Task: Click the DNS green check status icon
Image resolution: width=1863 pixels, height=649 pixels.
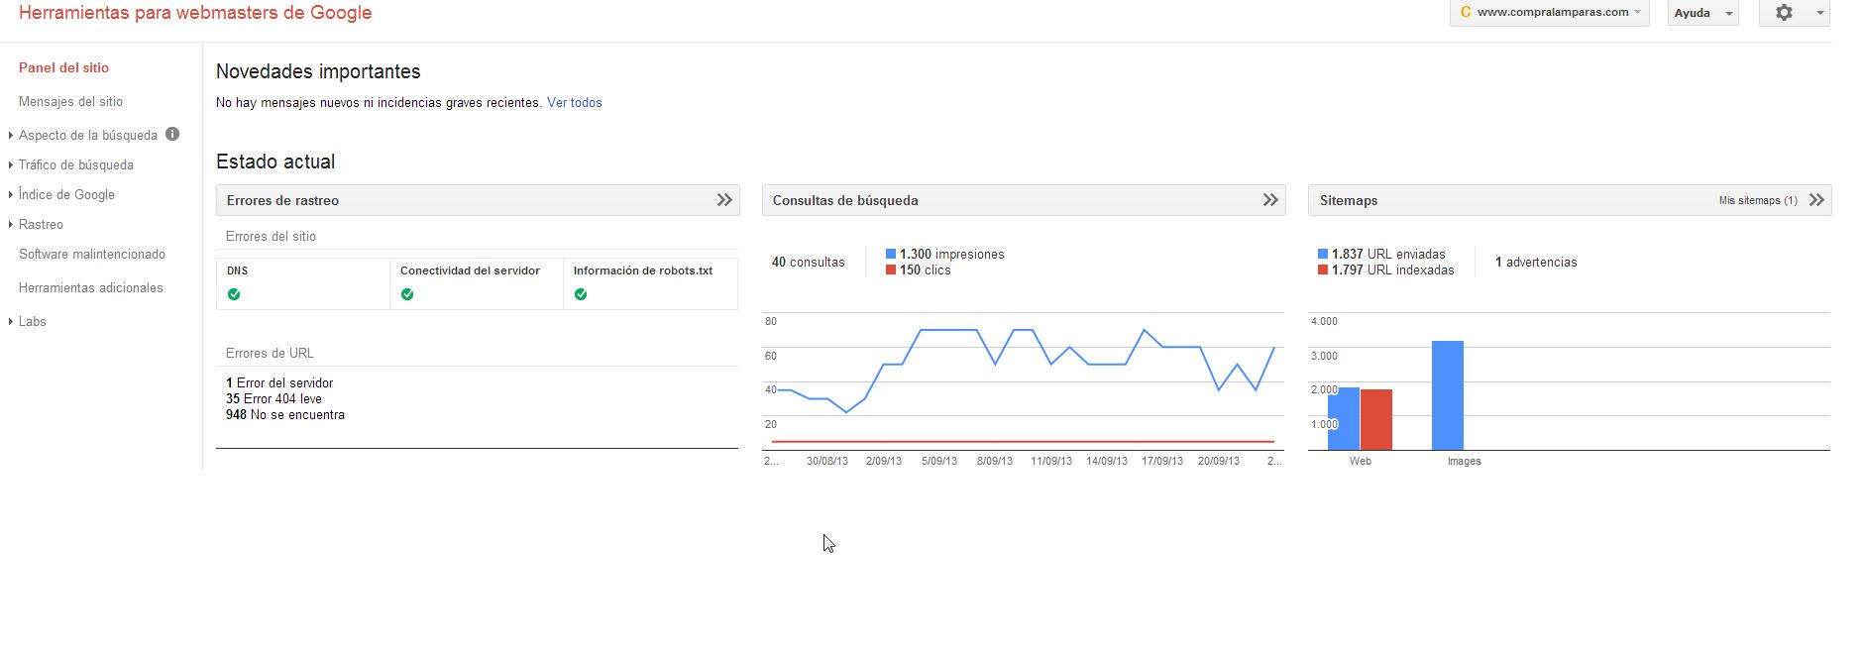Action: 234,294
